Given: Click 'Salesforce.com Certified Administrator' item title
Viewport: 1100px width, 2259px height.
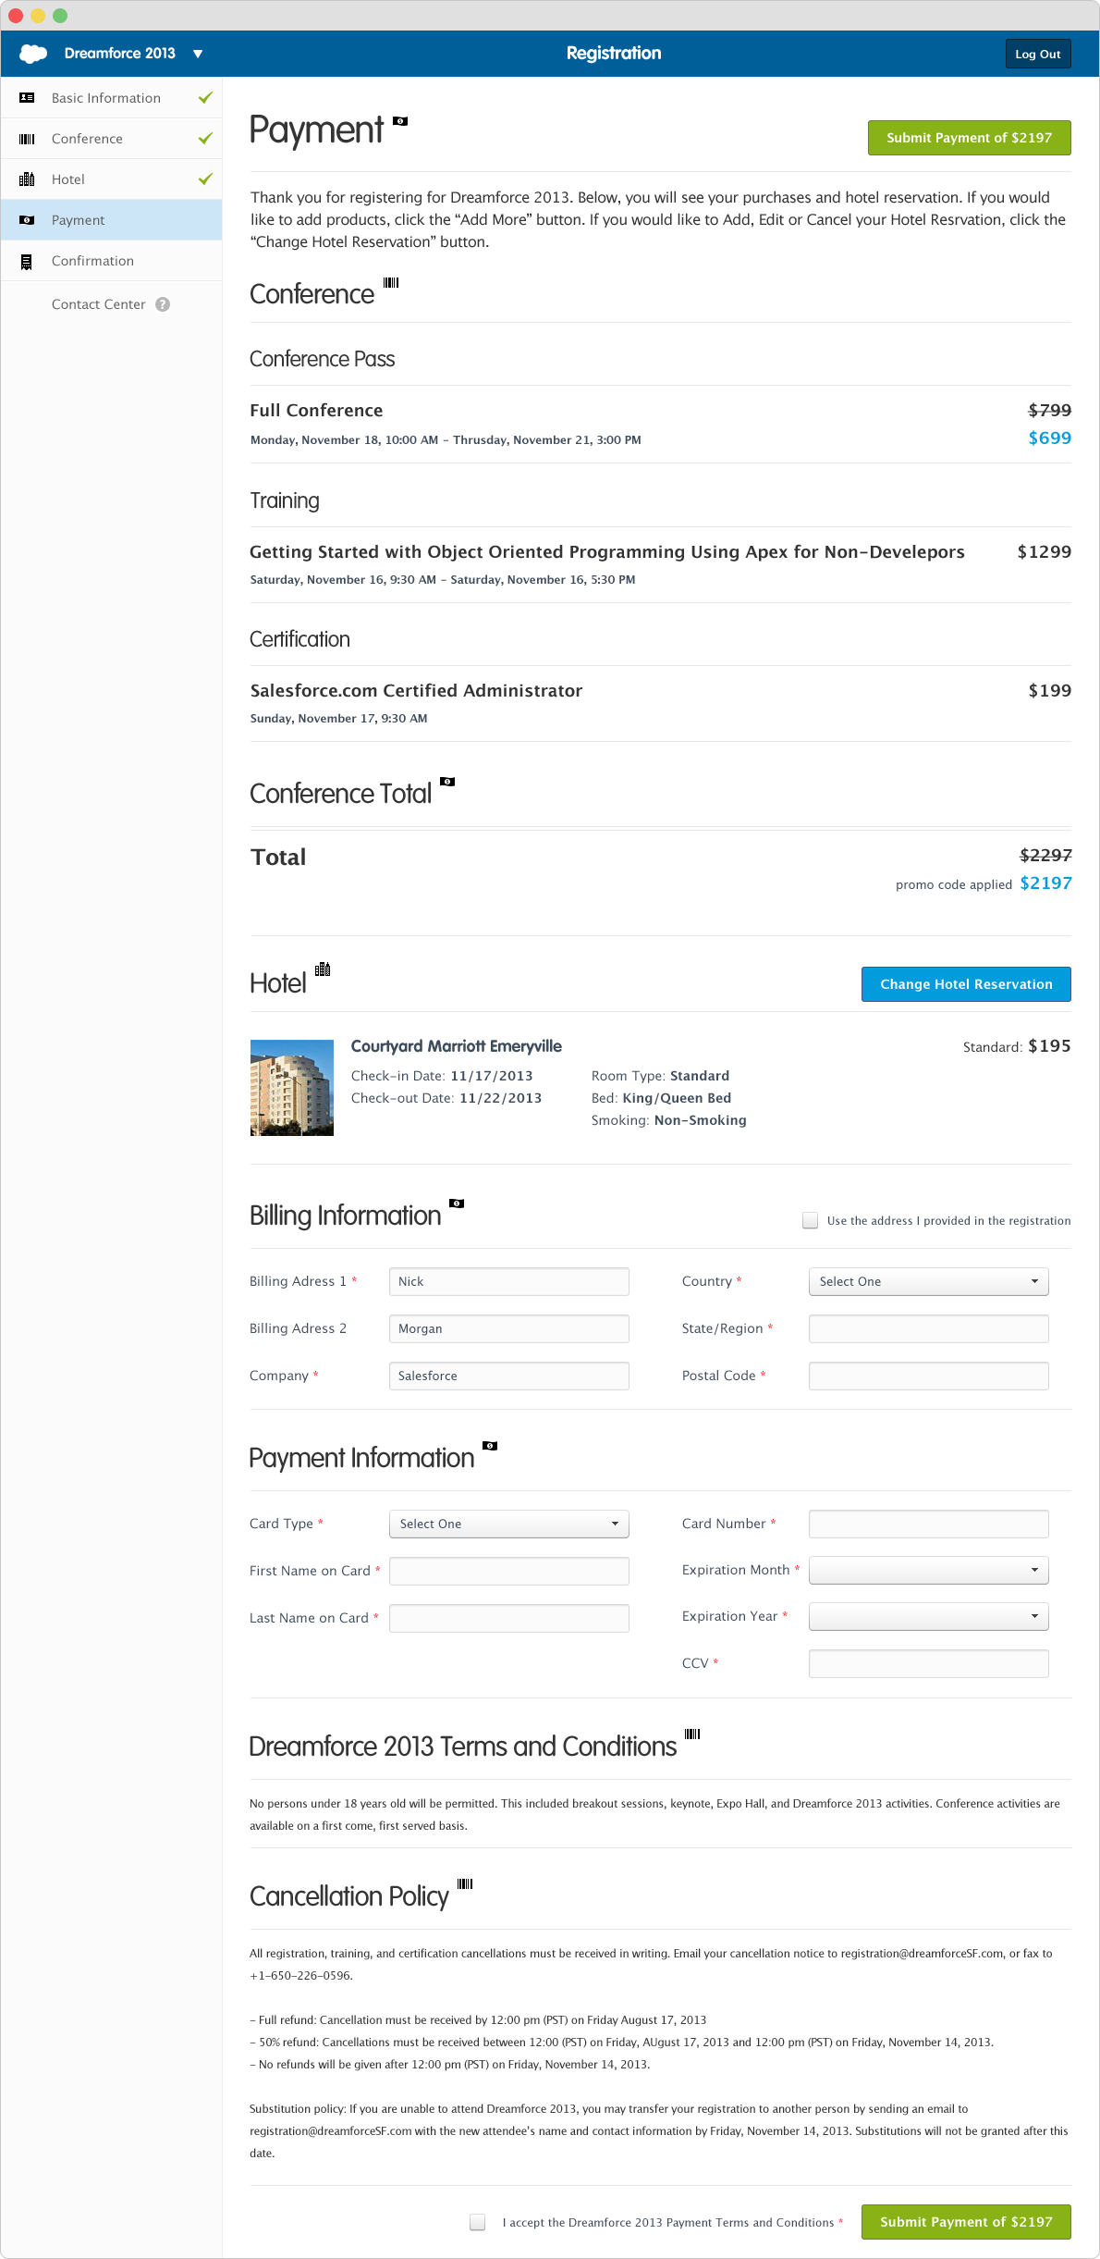Looking at the screenshot, I should click(x=416, y=691).
